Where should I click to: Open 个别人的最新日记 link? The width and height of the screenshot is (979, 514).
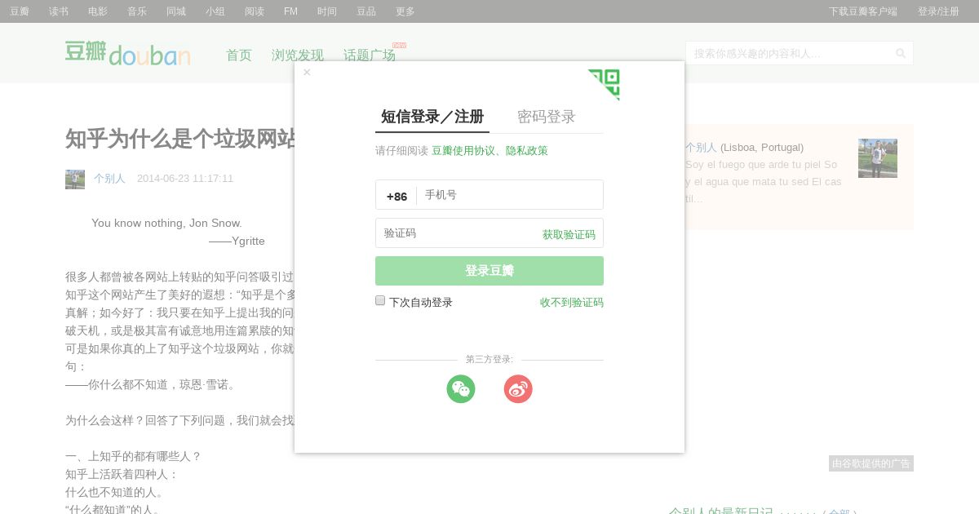click(721, 512)
